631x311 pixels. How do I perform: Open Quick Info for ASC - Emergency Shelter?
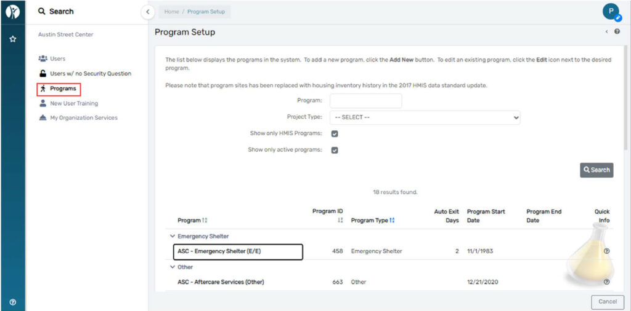607,251
